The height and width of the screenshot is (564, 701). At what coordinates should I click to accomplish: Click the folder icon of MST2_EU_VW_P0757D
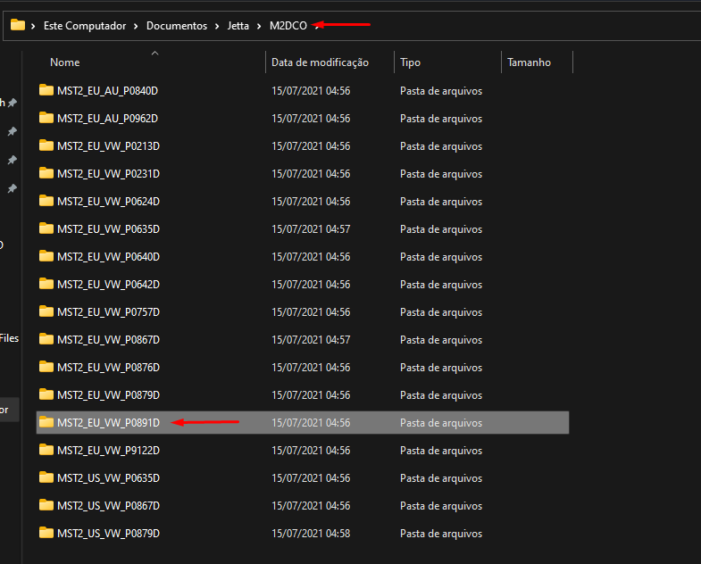coord(46,312)
